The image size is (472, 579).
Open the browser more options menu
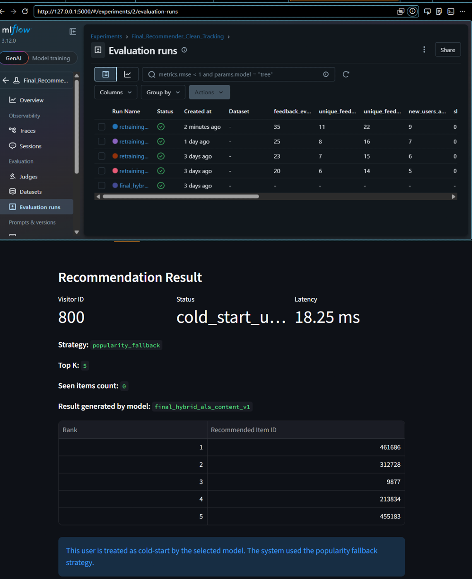point(463,11)
